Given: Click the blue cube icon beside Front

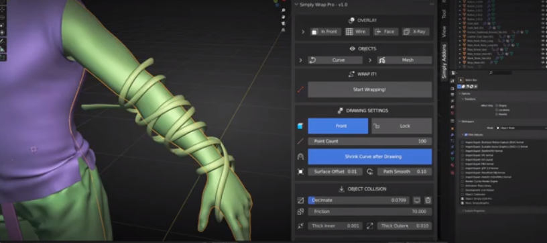Looking at the screenshot, I should (300, 126).
